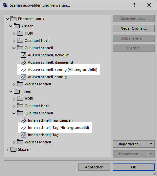Click the scene icon beside Aussen schnell, dämmernd

[x=23, y=62]
